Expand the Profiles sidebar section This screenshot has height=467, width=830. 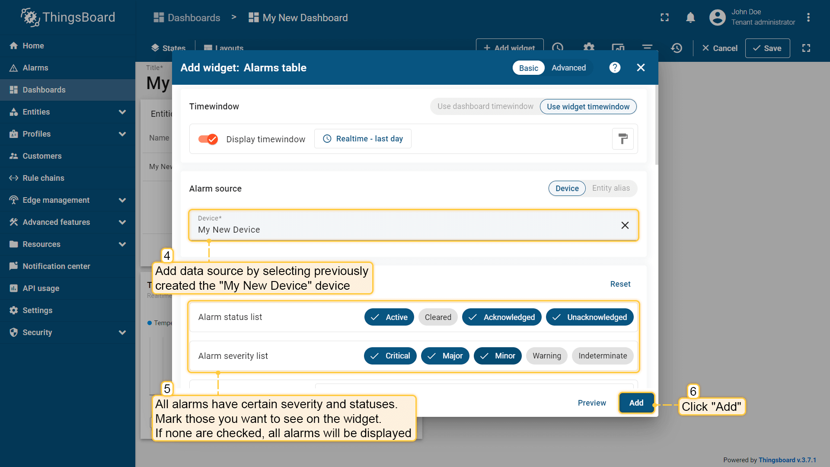(37, 134)
